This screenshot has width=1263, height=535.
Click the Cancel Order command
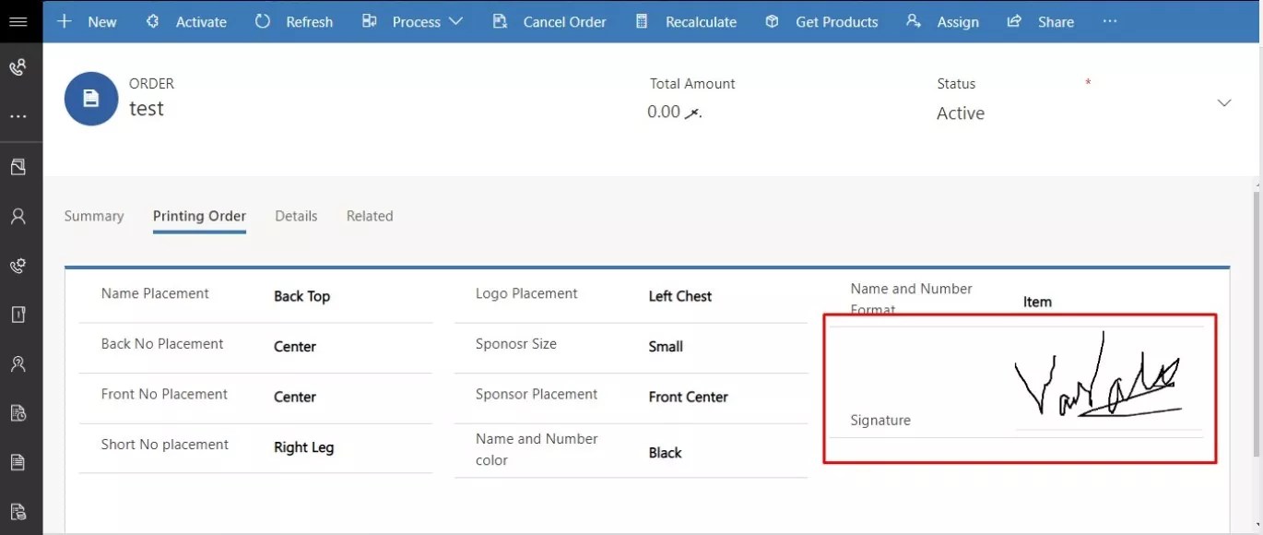[x=564, y=21]
